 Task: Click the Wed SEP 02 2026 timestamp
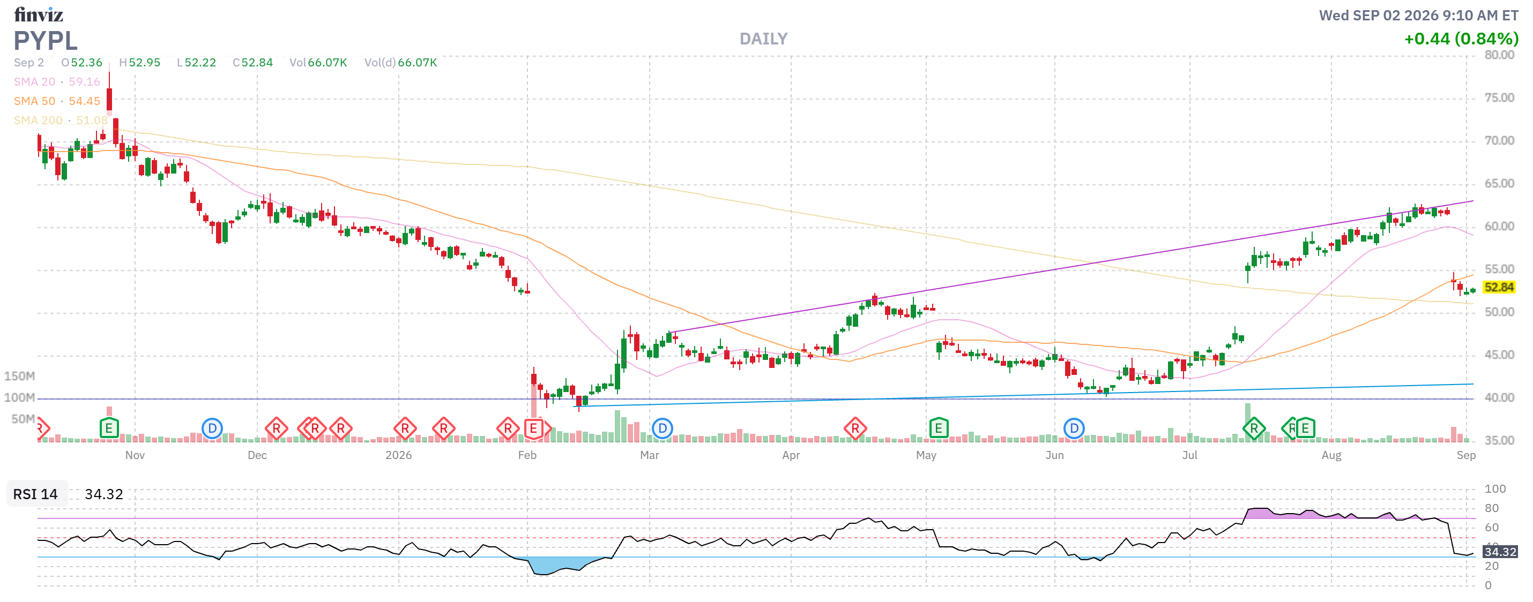(x=1419, y=16)
